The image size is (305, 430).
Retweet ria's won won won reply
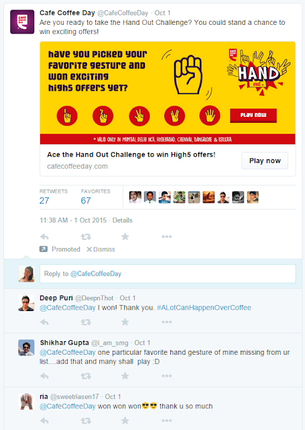pyautogui.click(x=86, y=421)
